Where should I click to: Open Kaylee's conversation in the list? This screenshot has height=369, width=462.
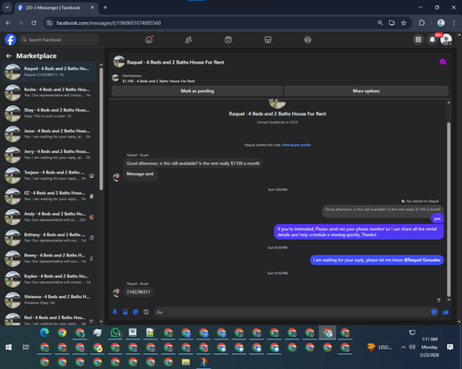click(50, 279)
